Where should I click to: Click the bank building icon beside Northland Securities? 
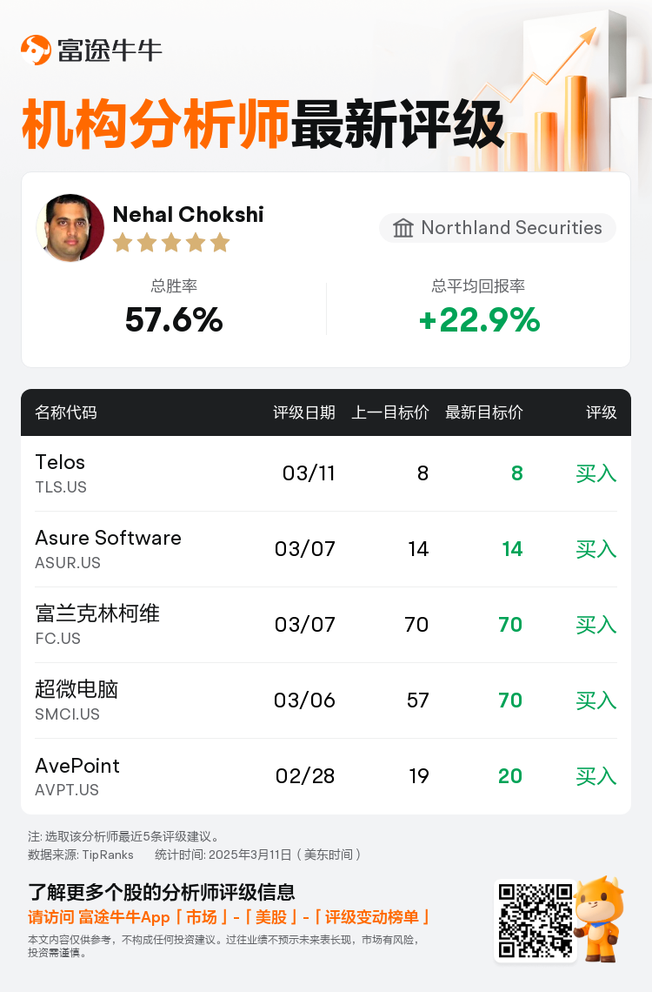pos(403,228)
